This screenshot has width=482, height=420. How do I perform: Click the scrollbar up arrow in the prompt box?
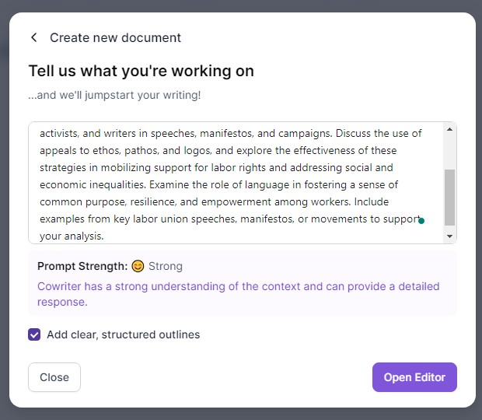[x=449, y=129]
